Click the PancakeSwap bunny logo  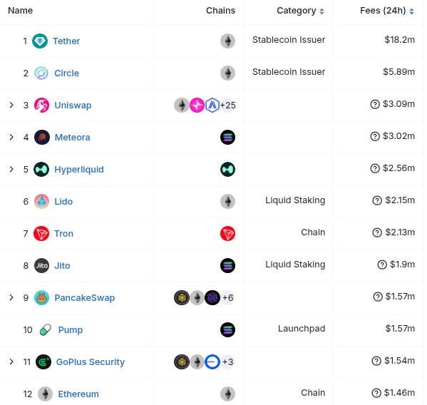pyautogui.click(x=41, y=298)
